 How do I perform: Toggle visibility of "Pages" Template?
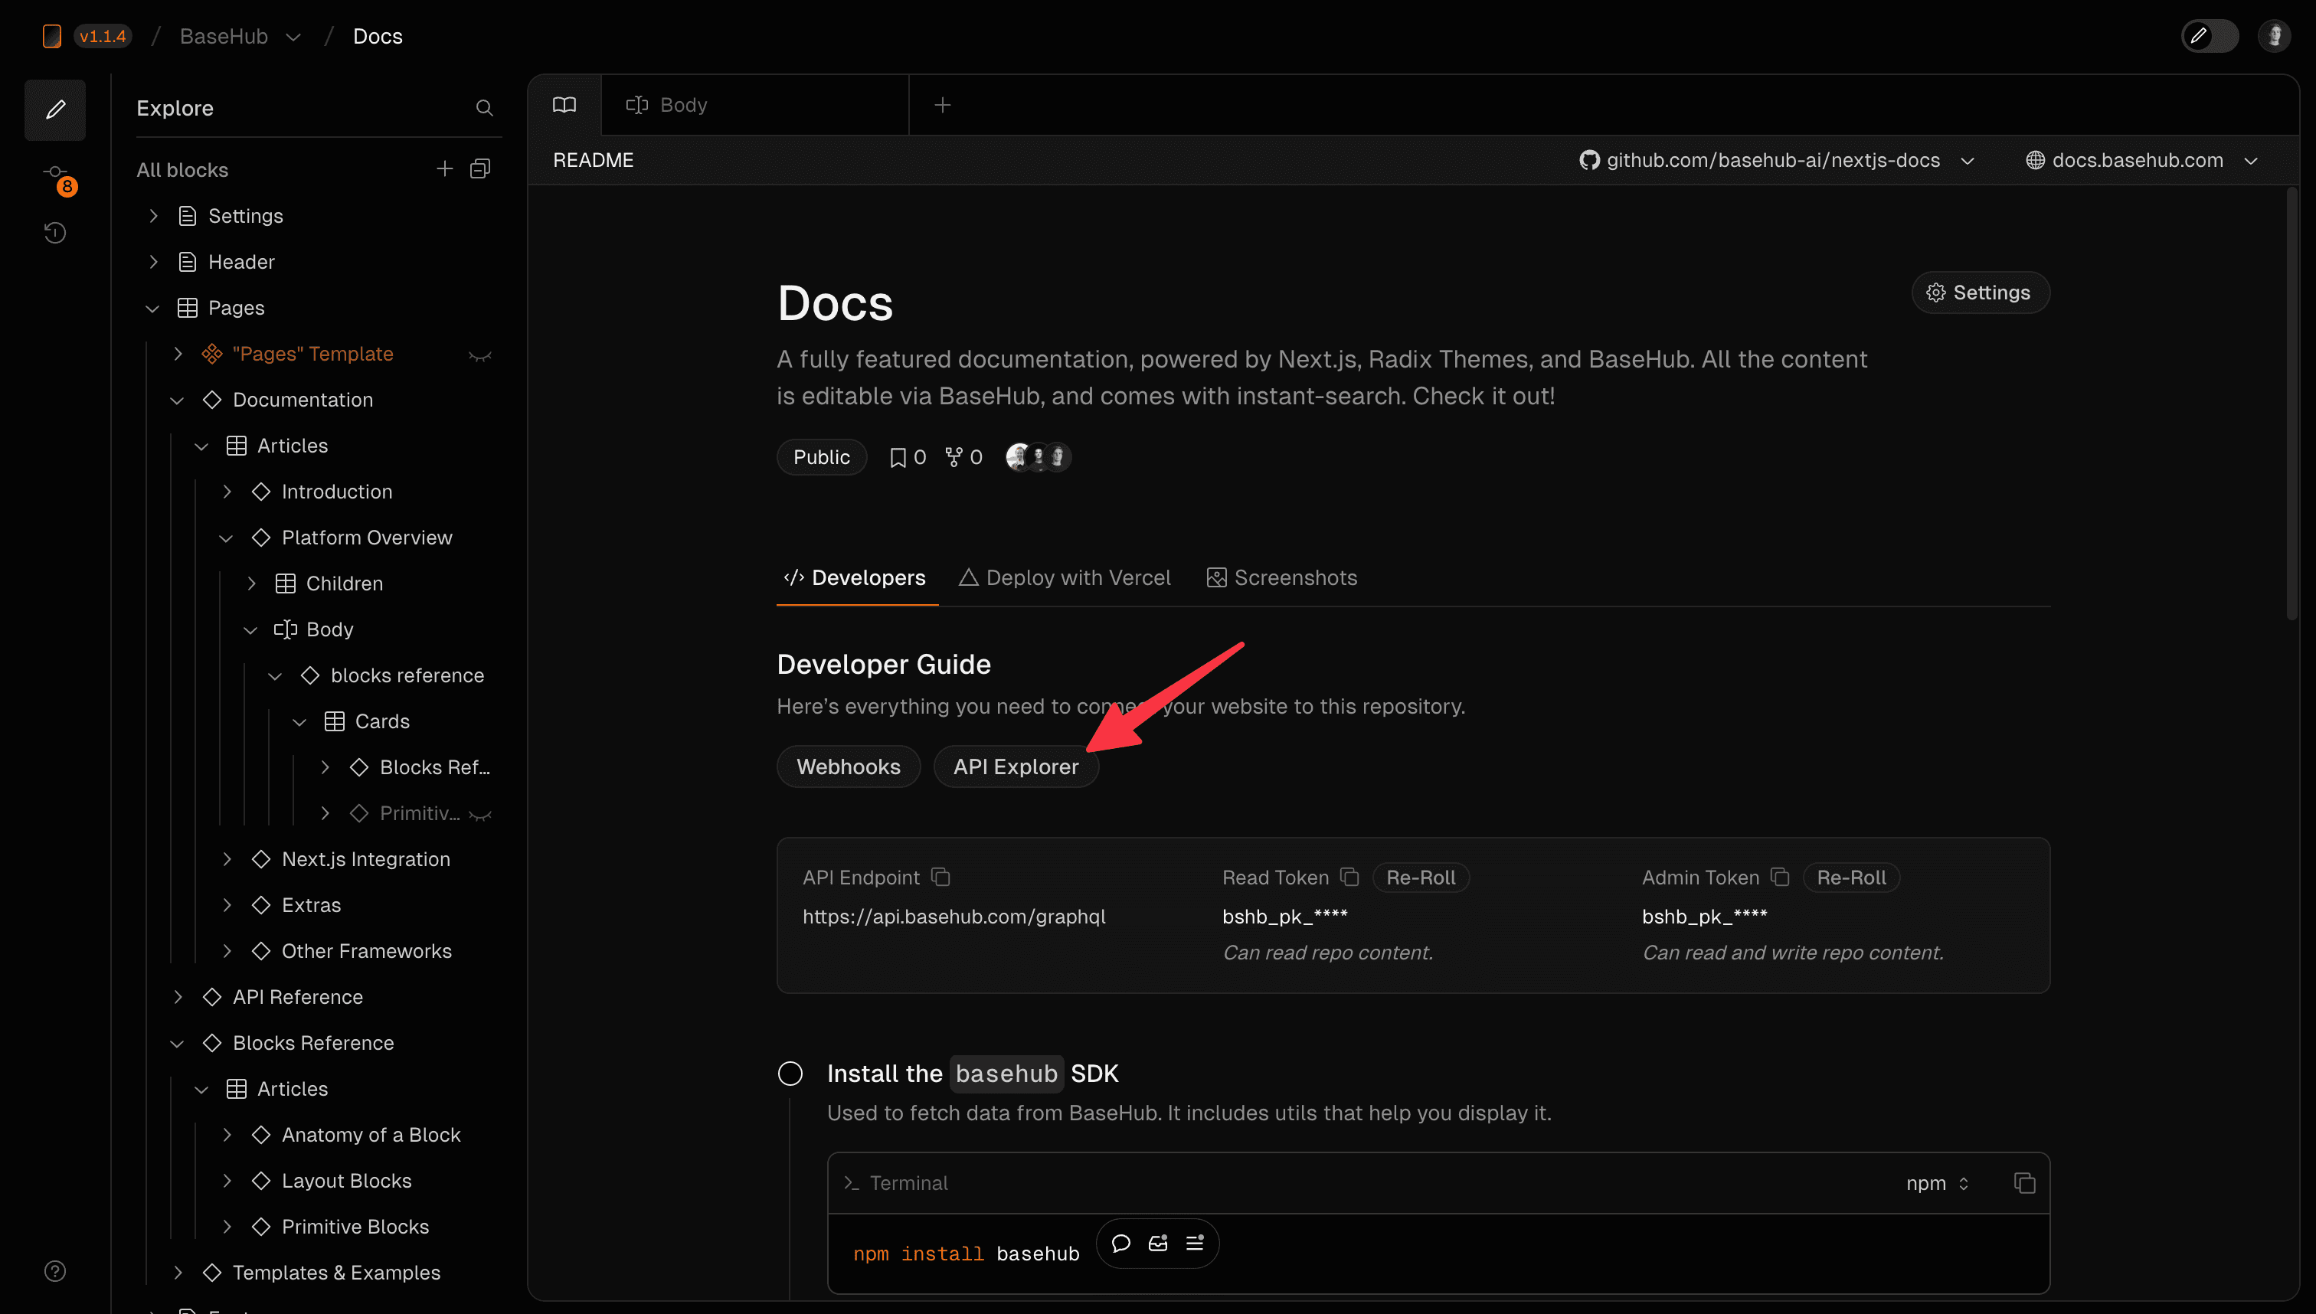[480, 355]
